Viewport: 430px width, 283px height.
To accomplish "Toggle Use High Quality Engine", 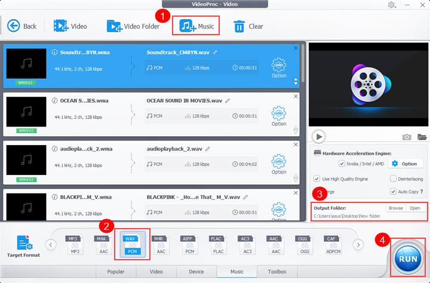I will pos(317,179).
